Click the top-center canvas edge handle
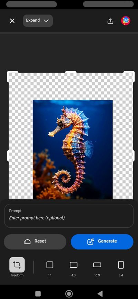The width and height of the screenshot is (138, 299). pyautogui.click(x=71, y=72)
